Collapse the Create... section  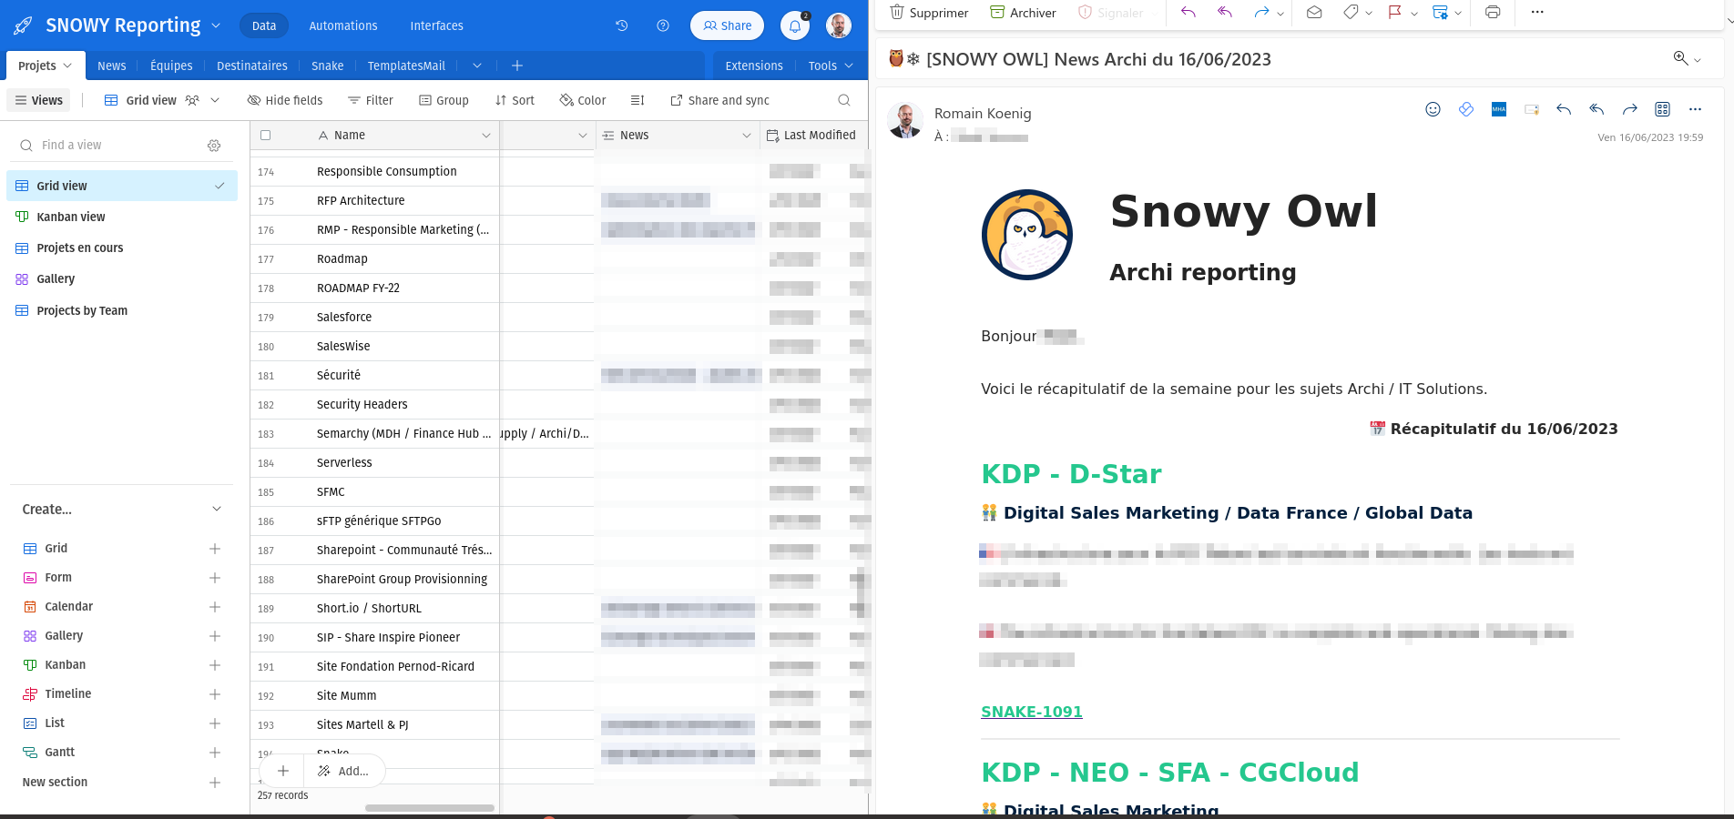click(217, 509)
